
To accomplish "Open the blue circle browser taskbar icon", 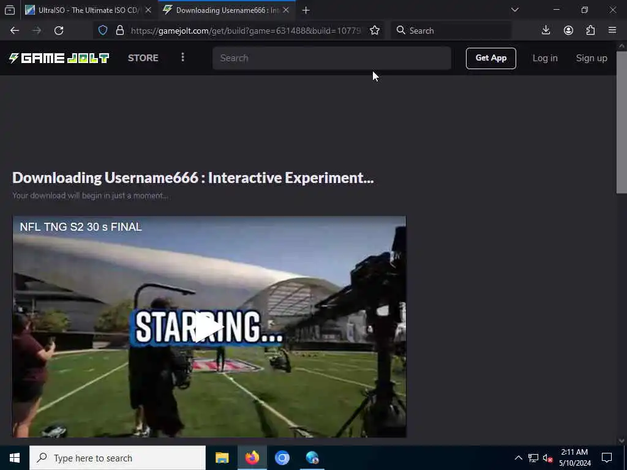I will tap(282, 458).
